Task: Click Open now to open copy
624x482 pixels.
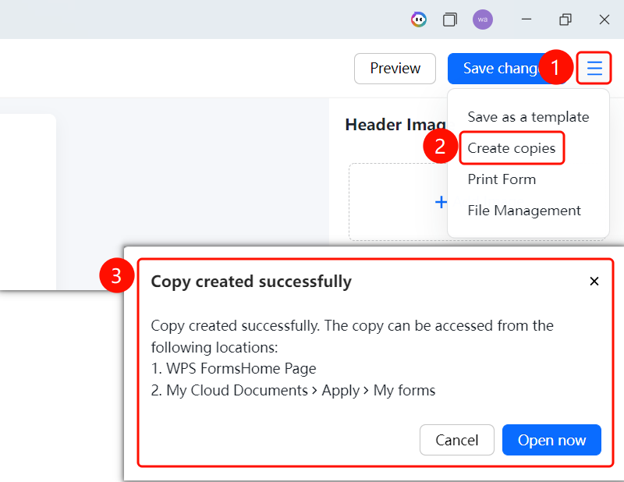Action: (x=551, y=440)
